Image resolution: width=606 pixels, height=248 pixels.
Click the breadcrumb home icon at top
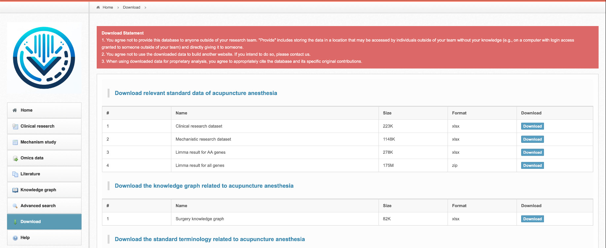click(x=98, y=7)
